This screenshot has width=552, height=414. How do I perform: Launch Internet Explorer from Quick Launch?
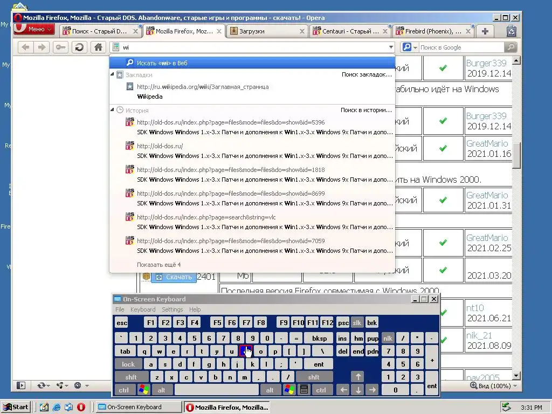click(x=56, y=407)
